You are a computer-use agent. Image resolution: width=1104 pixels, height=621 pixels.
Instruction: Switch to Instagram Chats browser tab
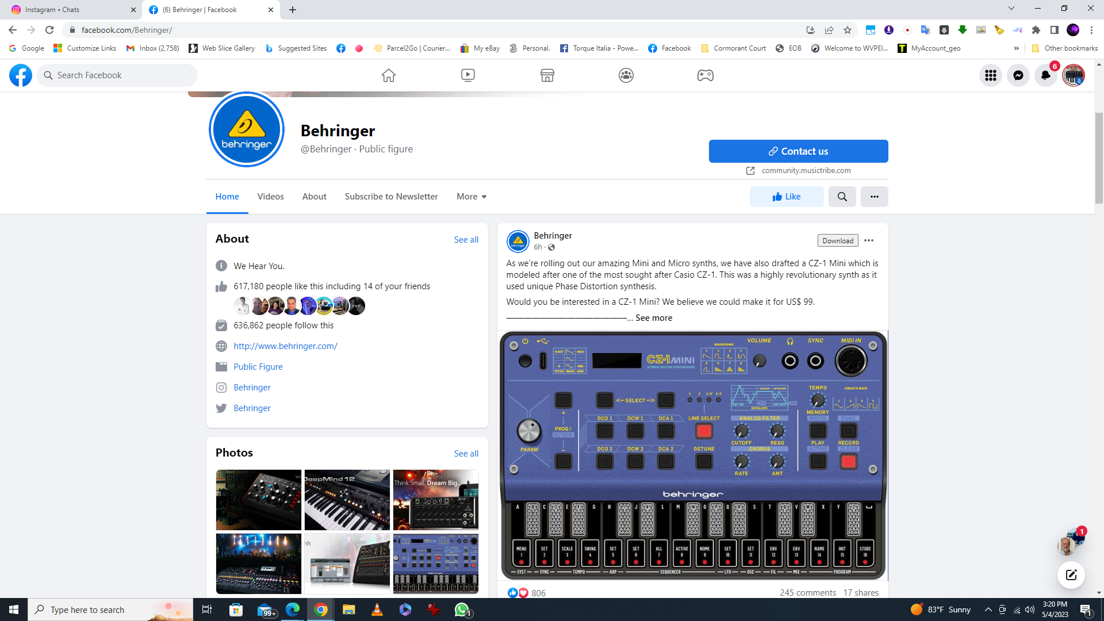click(72, 10)
